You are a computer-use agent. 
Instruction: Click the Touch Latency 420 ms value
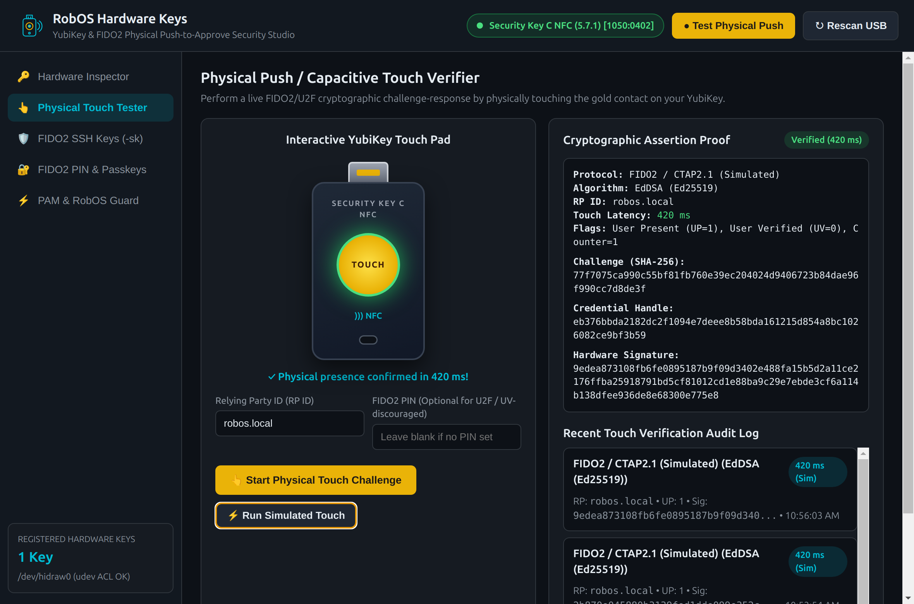coord(673,215)
